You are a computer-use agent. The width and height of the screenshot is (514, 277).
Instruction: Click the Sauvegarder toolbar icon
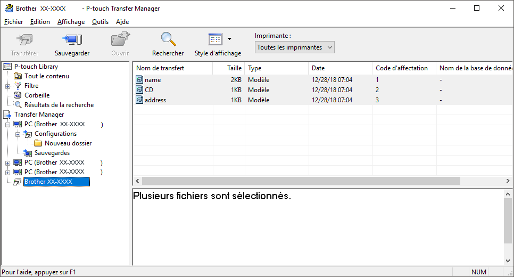coord(72,40)
